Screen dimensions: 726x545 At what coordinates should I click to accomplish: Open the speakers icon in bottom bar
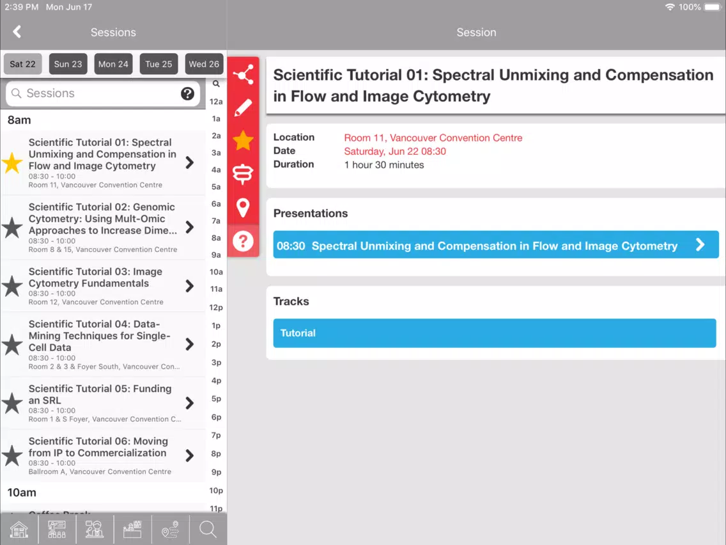click(95, 529)
